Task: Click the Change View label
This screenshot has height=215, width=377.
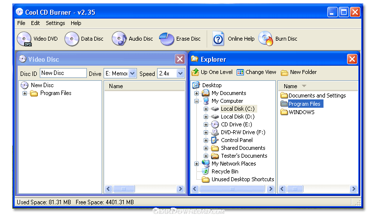Action: tap(261, 72)
